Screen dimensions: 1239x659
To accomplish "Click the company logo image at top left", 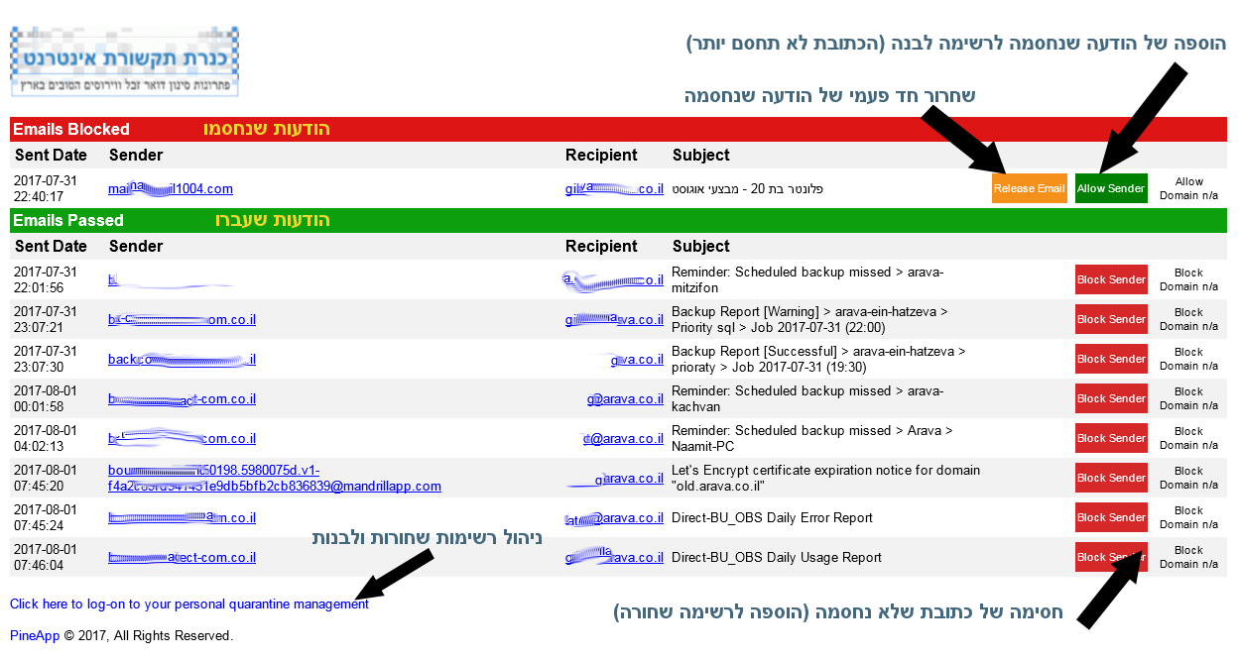I will 125,61.
